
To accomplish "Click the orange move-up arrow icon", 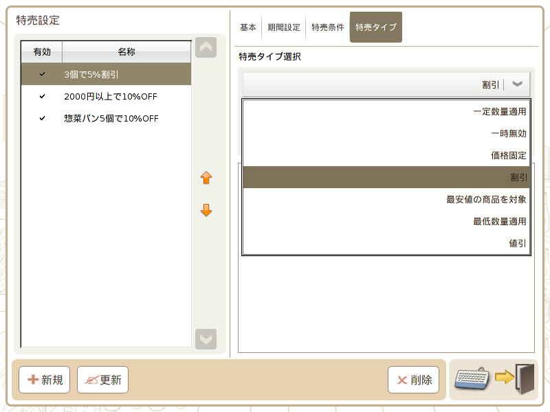I will (206, 178).
